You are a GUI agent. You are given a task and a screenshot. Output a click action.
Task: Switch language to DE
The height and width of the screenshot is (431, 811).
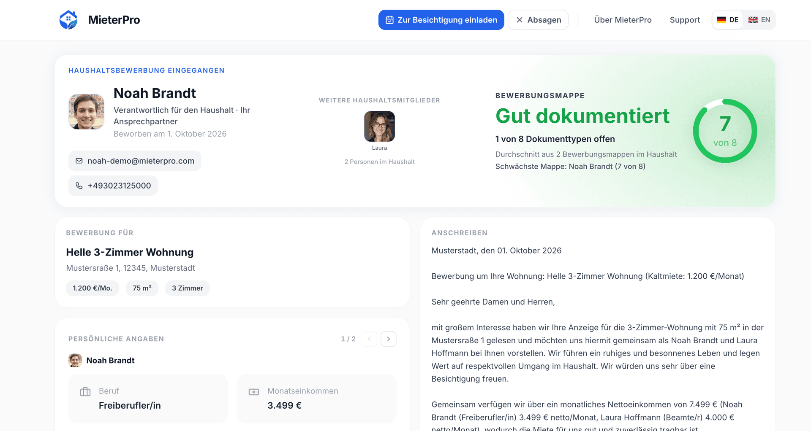point(728,20)
